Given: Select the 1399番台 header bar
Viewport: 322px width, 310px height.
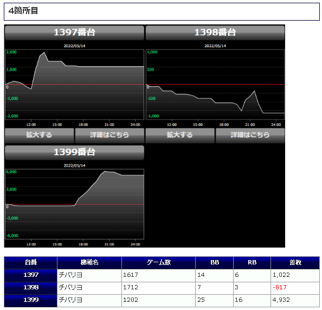Looking at the screenshot, I should (x=74, y=153).
